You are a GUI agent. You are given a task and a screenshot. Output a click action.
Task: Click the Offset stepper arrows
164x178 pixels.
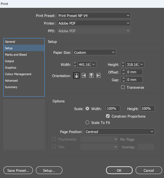(123, 72)
